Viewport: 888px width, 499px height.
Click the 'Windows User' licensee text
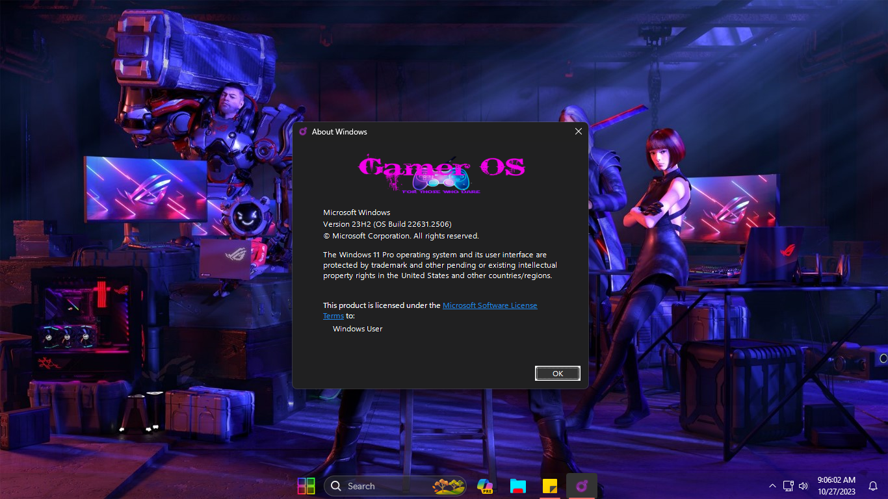tap(358, 329)
